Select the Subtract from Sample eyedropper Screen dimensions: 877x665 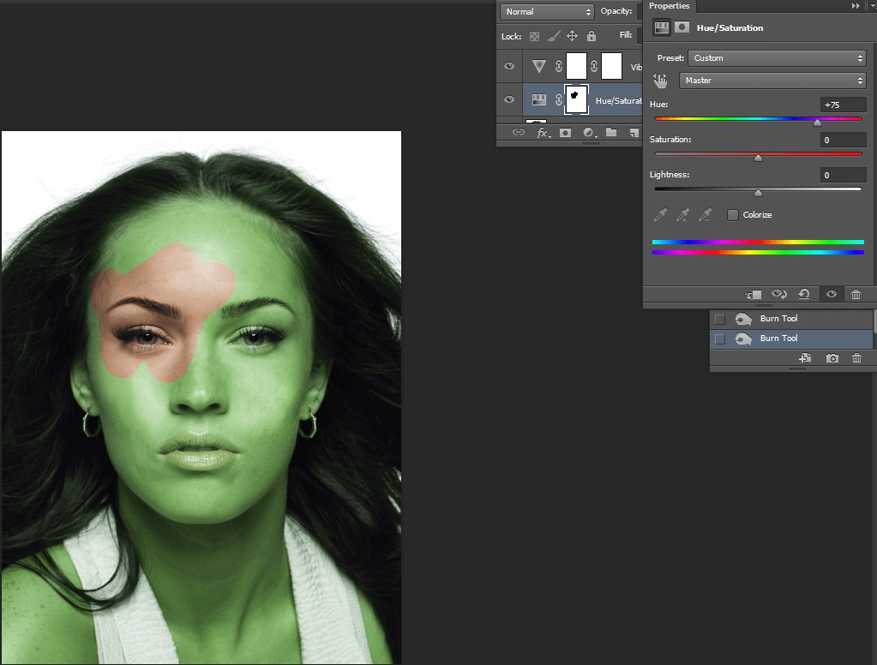click(x=705, y=215)
